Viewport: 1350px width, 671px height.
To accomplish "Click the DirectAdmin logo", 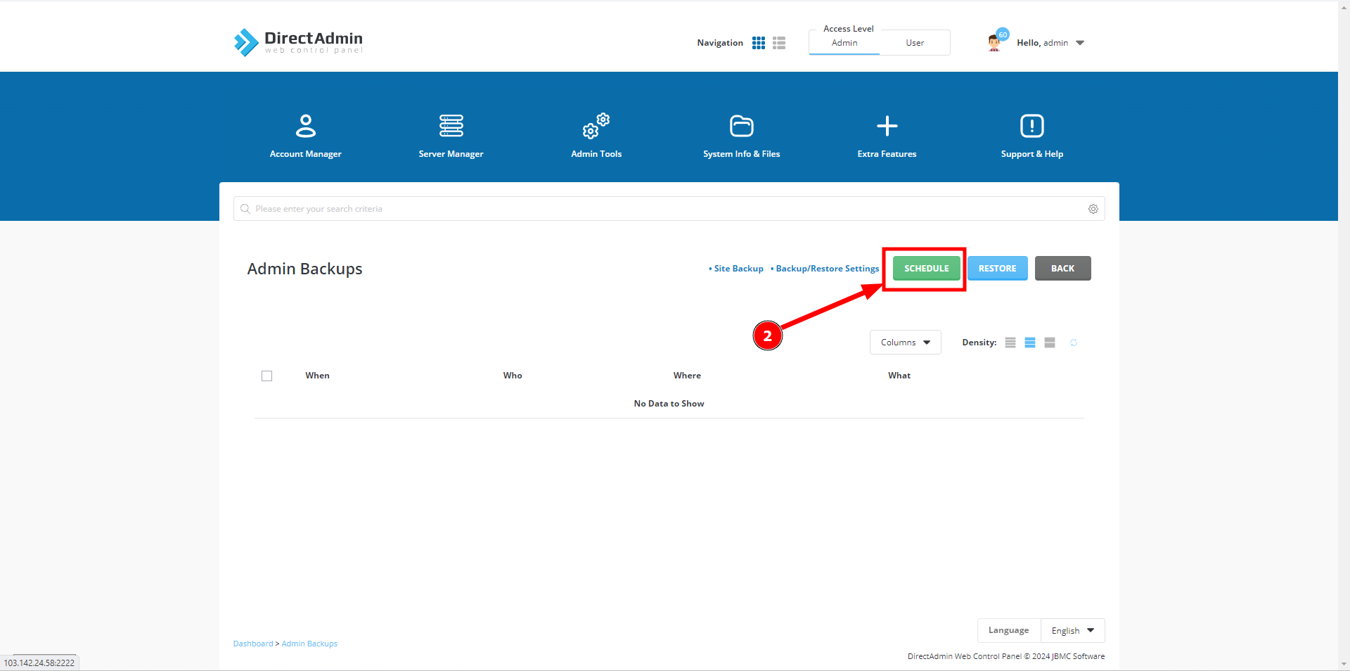I will pyautogui.click(x=298, y=42).
